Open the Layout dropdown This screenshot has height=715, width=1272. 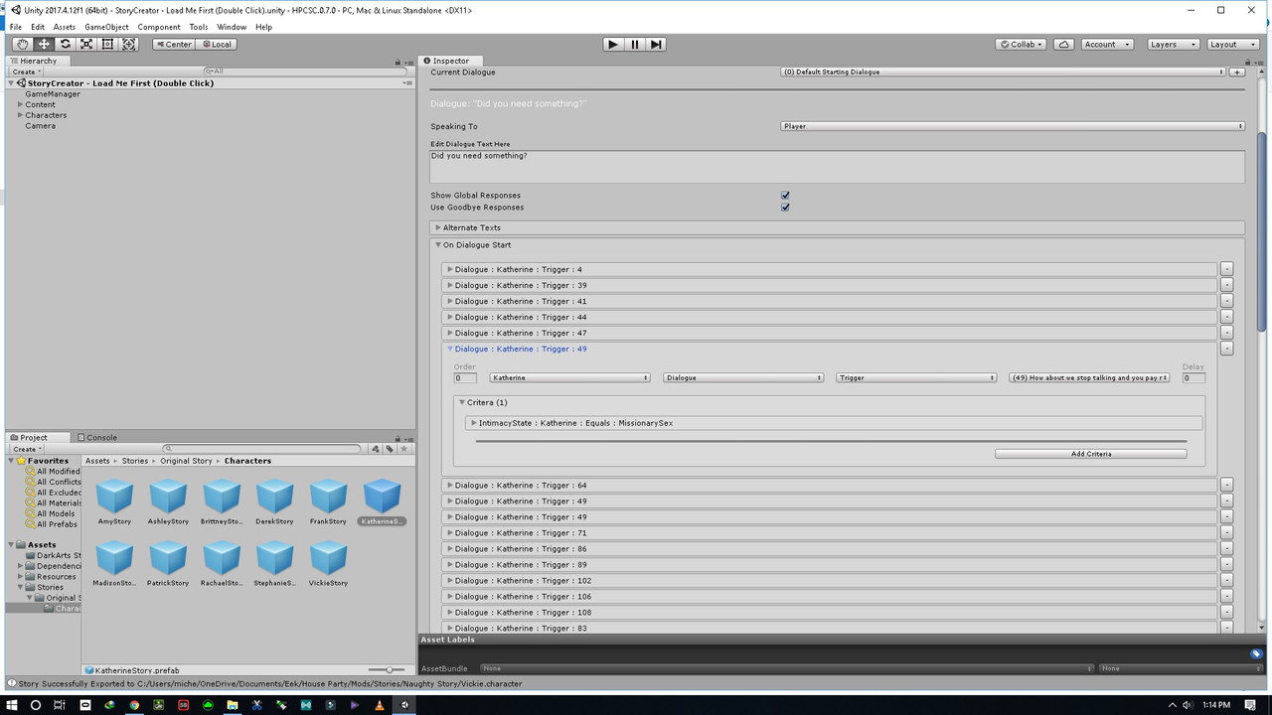pyautogui.click(x=1231, y=44)
